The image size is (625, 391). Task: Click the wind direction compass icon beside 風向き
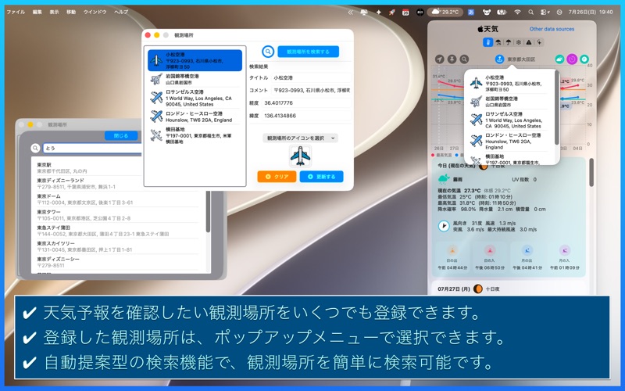tap(444, 226)
